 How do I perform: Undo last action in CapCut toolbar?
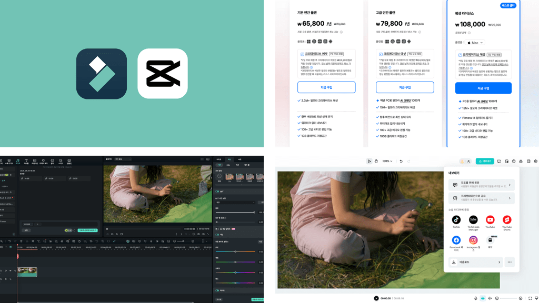[401, 161]
